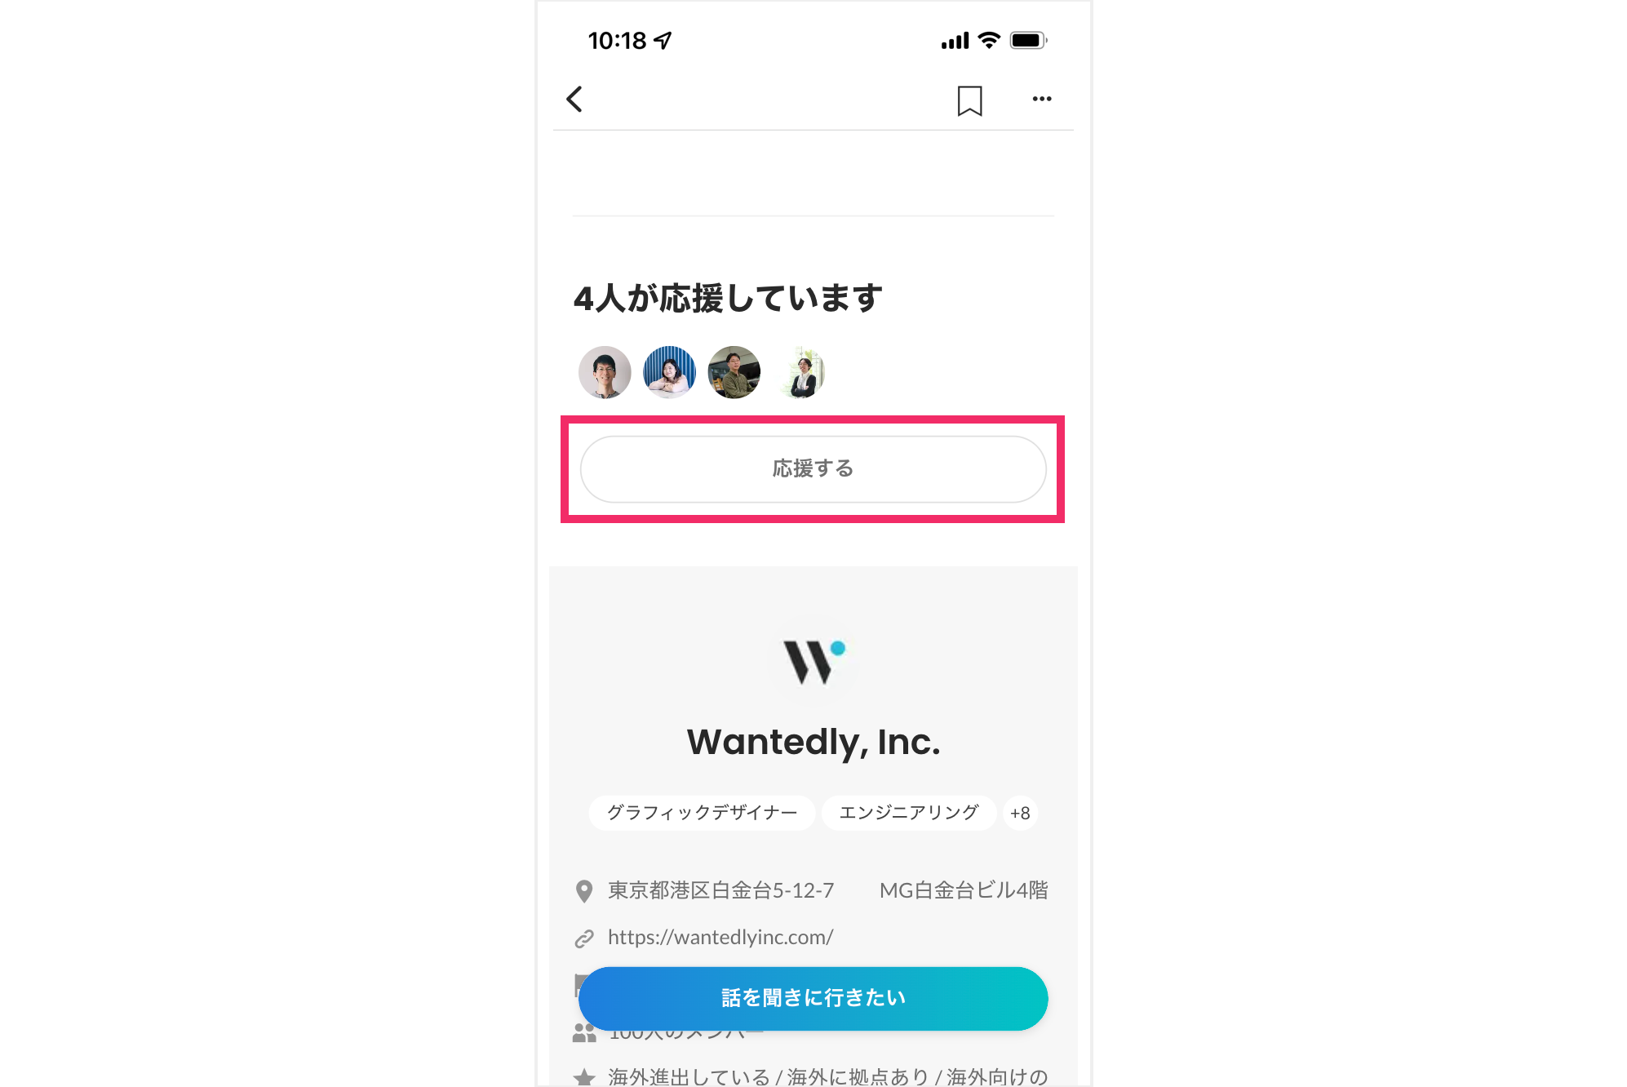Tap the link chain icon

click(x=584, y=938)
